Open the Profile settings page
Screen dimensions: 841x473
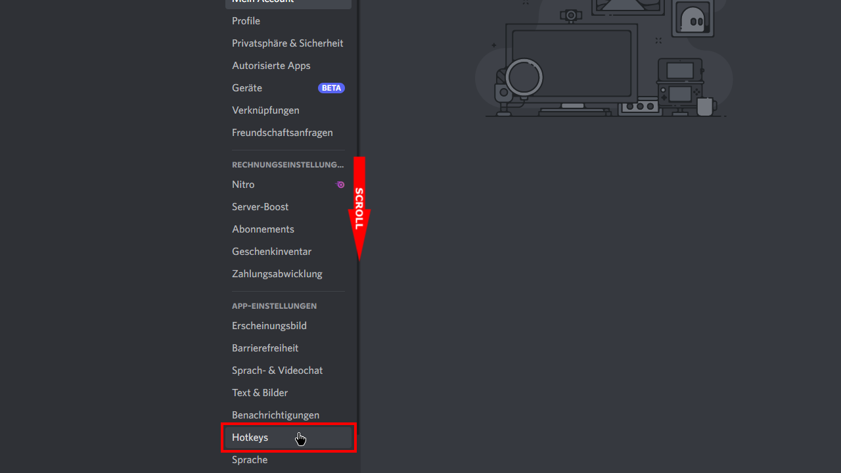coord(288,21)
